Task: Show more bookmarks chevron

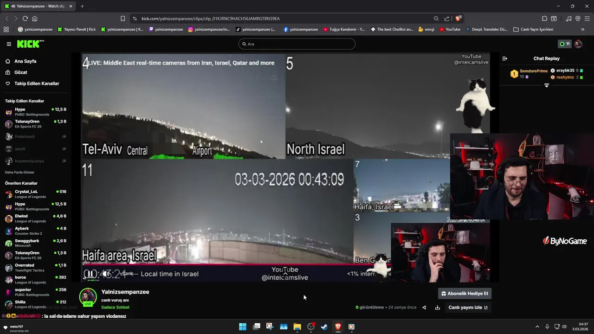Action: pyautogui.click(x=583, y=29)
